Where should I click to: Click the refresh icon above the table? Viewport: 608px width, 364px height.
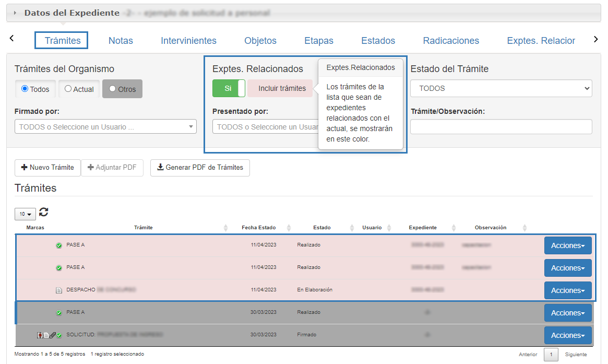tap(44, 212)
